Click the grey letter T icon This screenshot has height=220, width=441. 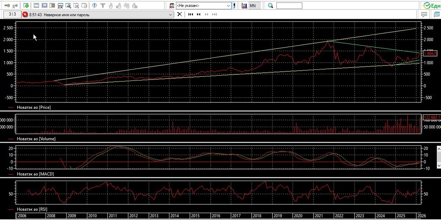click(103, 6)
